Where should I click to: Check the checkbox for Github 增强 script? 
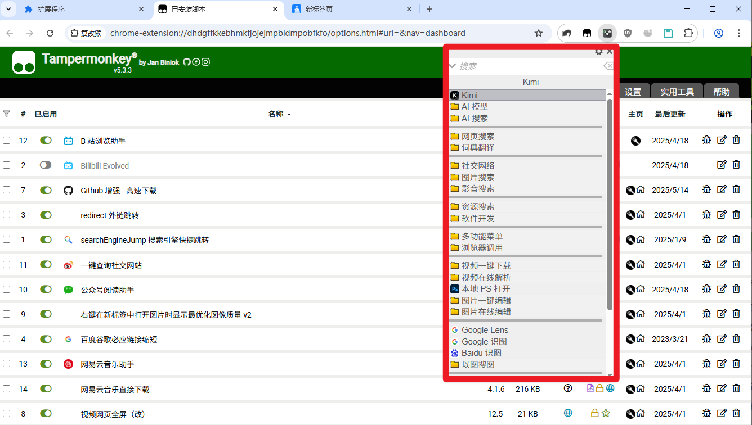point(7,190)
